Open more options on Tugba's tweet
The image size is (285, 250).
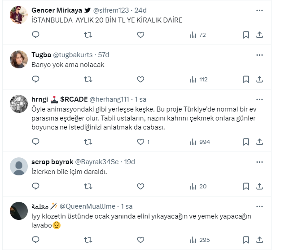tap(259, 55)
